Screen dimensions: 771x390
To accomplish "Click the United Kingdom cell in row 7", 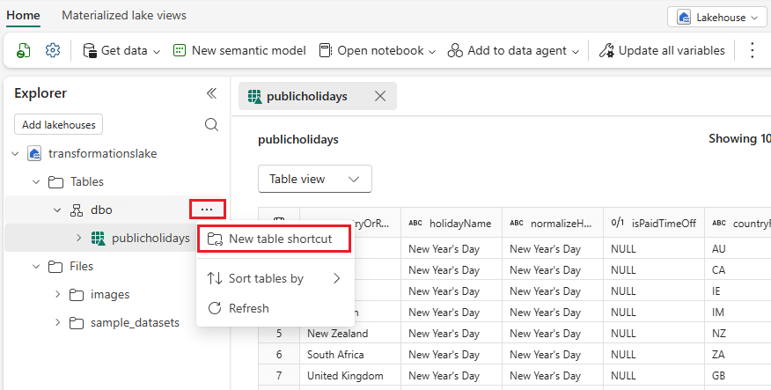I will 350,376.
